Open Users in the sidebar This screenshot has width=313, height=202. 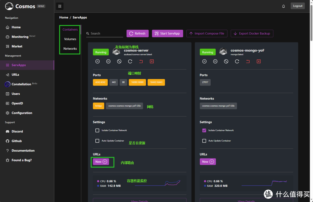coord(27,94)
